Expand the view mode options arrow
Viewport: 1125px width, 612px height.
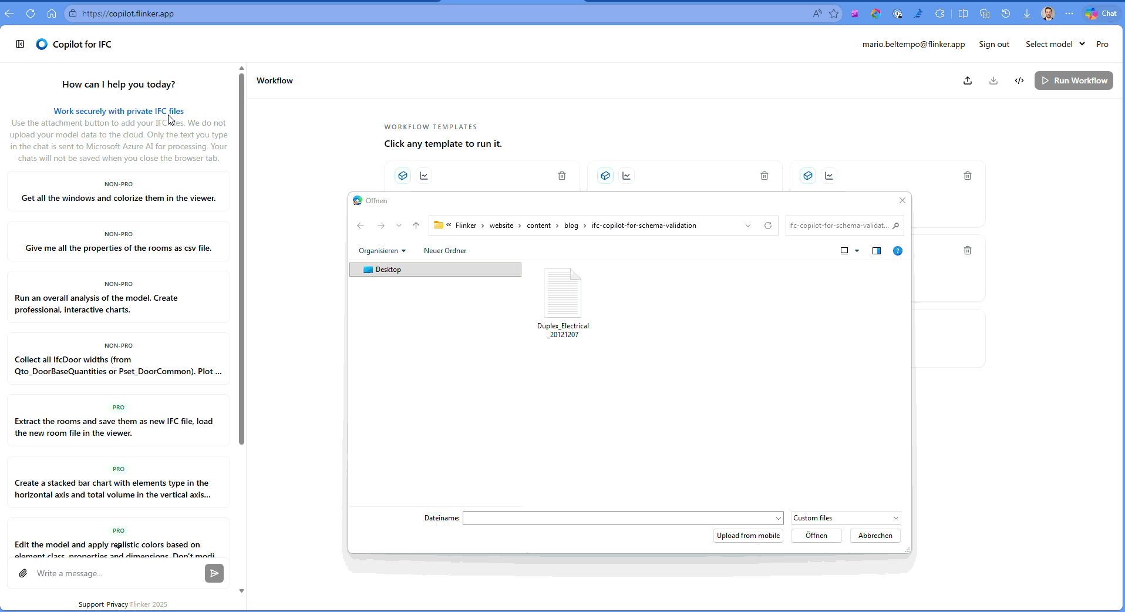tap(857, 251)
